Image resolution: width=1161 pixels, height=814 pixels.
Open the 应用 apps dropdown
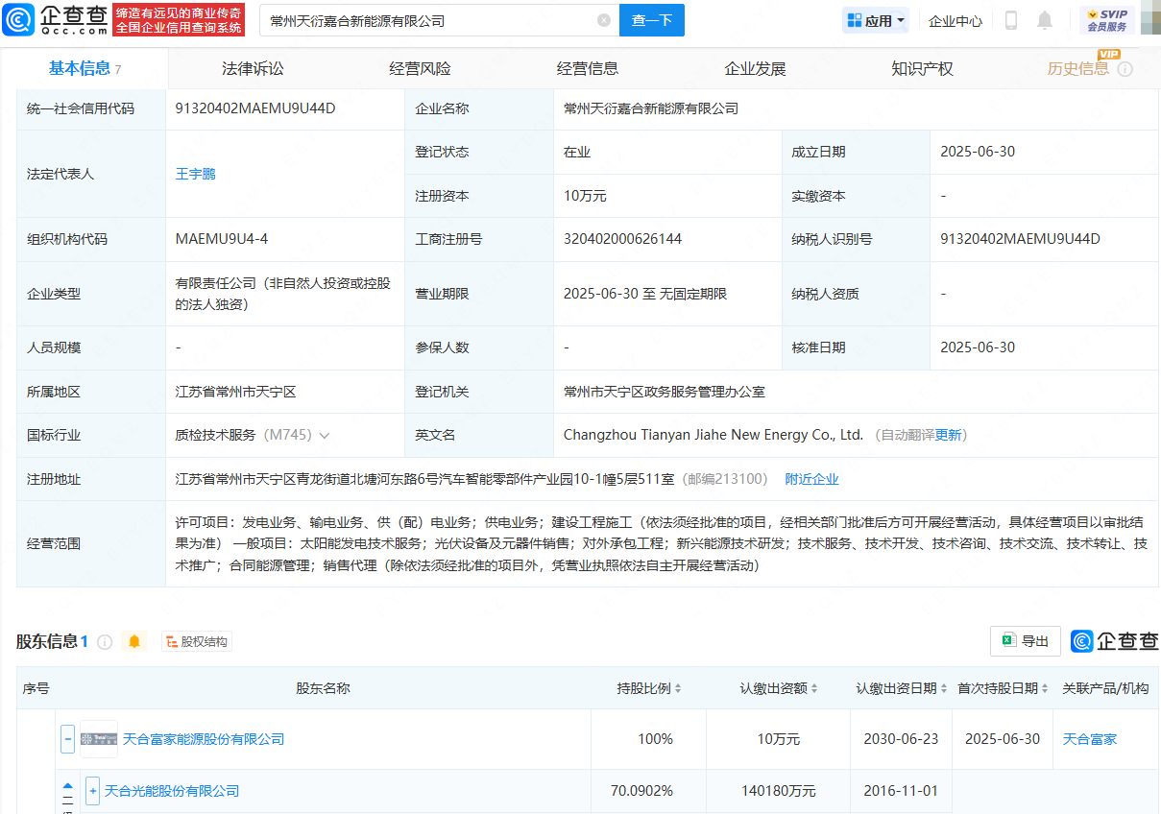(x=876, y=20)
